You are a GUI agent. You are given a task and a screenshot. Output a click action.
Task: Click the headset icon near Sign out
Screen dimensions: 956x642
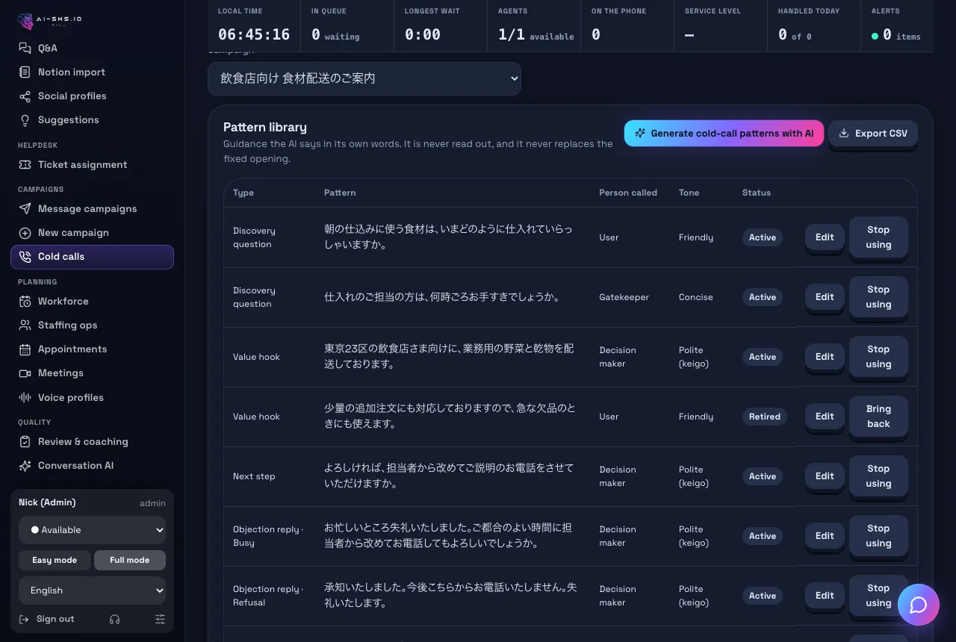(x=114, y=619)
